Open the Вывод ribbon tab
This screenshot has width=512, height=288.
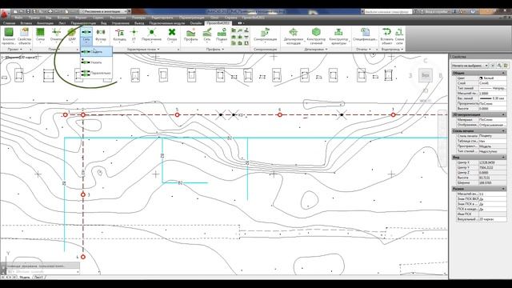[139, 23]
